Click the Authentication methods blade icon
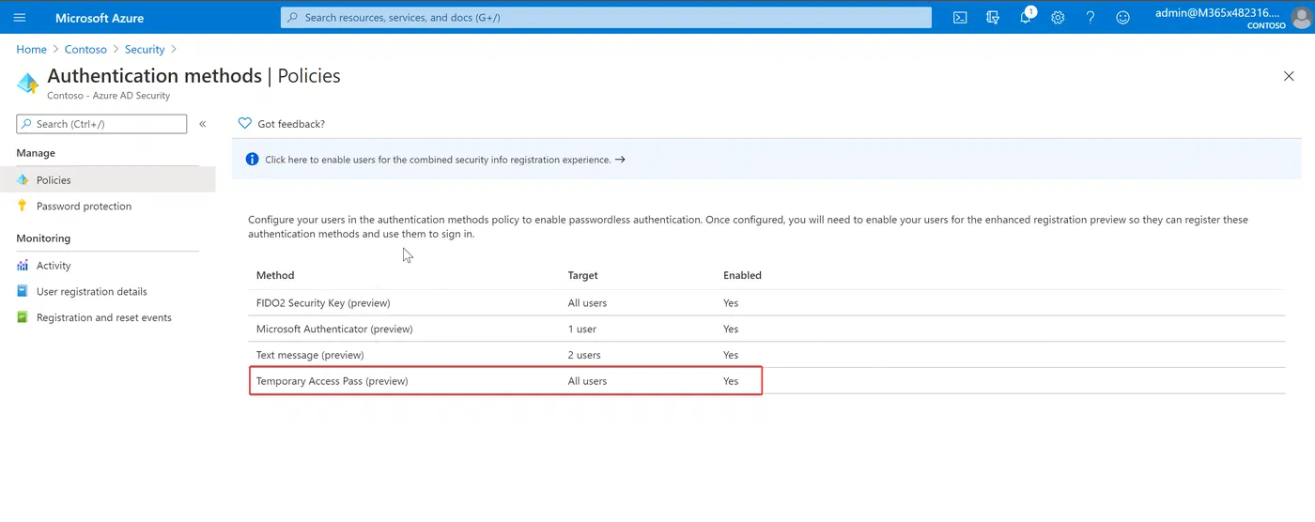 28,83
